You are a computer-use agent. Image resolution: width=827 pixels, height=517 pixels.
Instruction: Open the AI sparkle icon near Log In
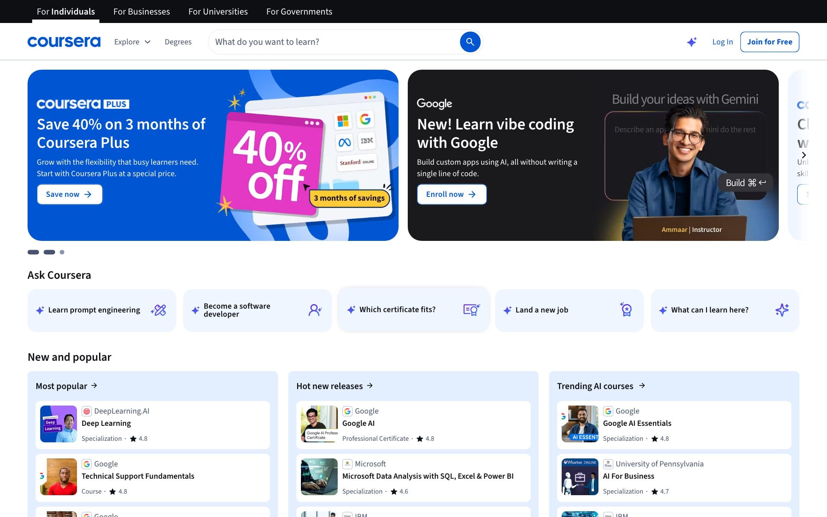(x=691, y=42)
